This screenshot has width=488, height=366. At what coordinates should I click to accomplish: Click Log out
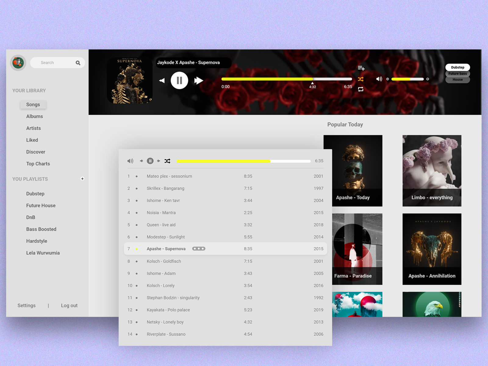(69, 306)
